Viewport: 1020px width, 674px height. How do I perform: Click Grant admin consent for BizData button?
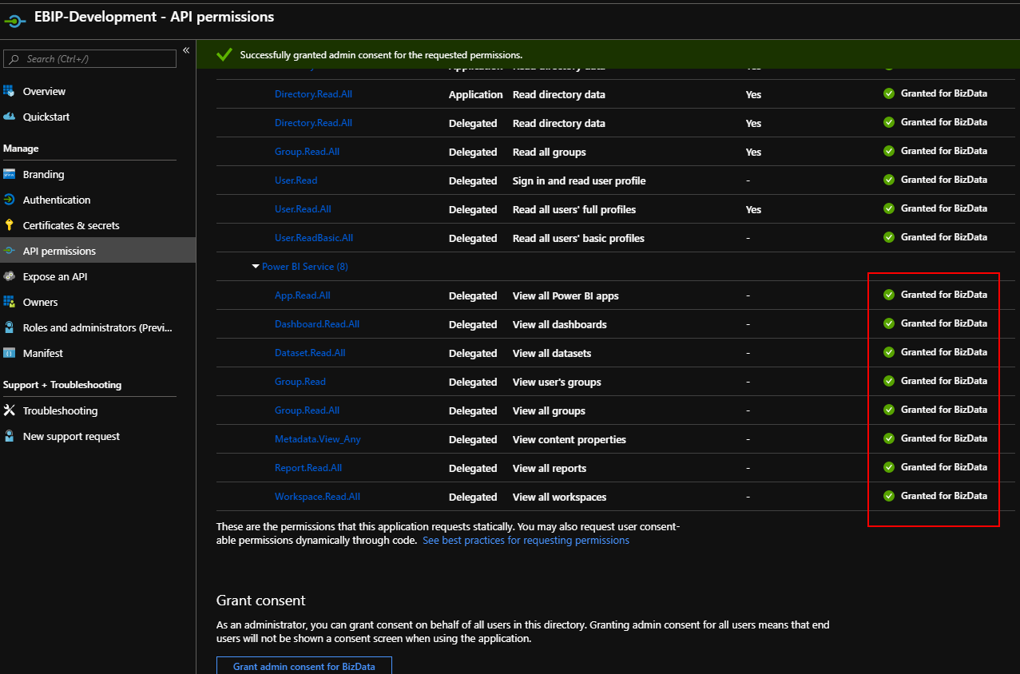pyautogui.click(x=304, y=665)
